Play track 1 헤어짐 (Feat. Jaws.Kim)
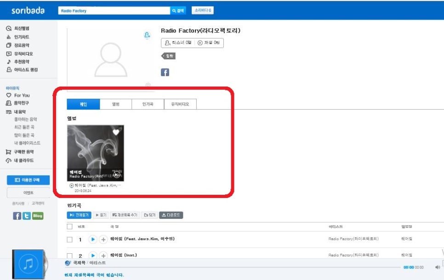444x280 pixels. [x=92, y=239]
